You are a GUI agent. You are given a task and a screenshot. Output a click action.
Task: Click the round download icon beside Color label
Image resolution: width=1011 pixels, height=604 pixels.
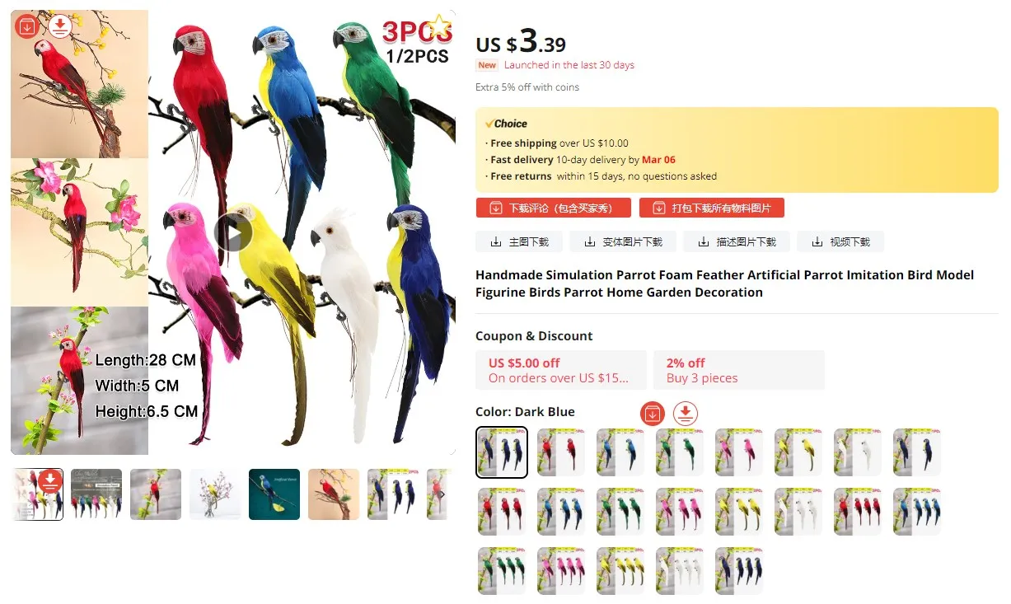(x=686, y=413)
